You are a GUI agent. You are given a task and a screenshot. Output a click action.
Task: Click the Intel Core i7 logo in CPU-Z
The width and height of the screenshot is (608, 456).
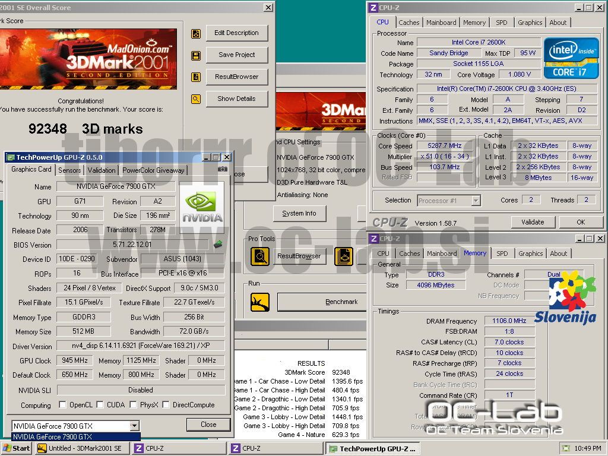pyautogui.click(x=571, y=58)
